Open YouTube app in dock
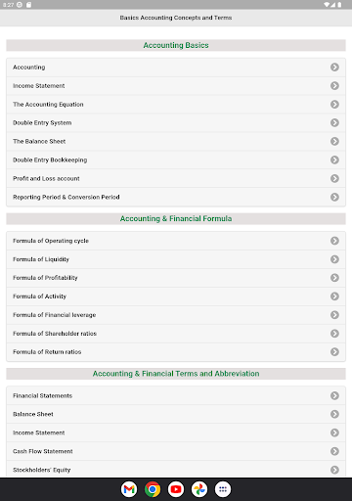 tap(176, 489)
